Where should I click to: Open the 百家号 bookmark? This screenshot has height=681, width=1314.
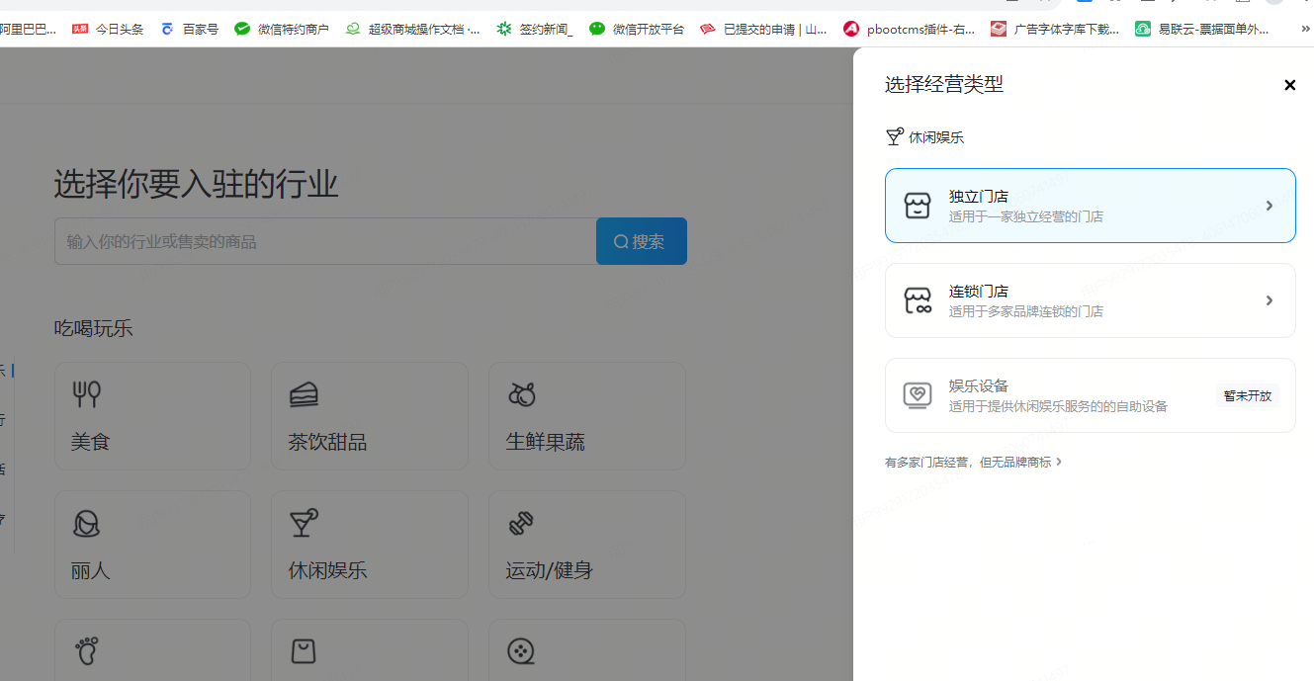click(189, 29)
